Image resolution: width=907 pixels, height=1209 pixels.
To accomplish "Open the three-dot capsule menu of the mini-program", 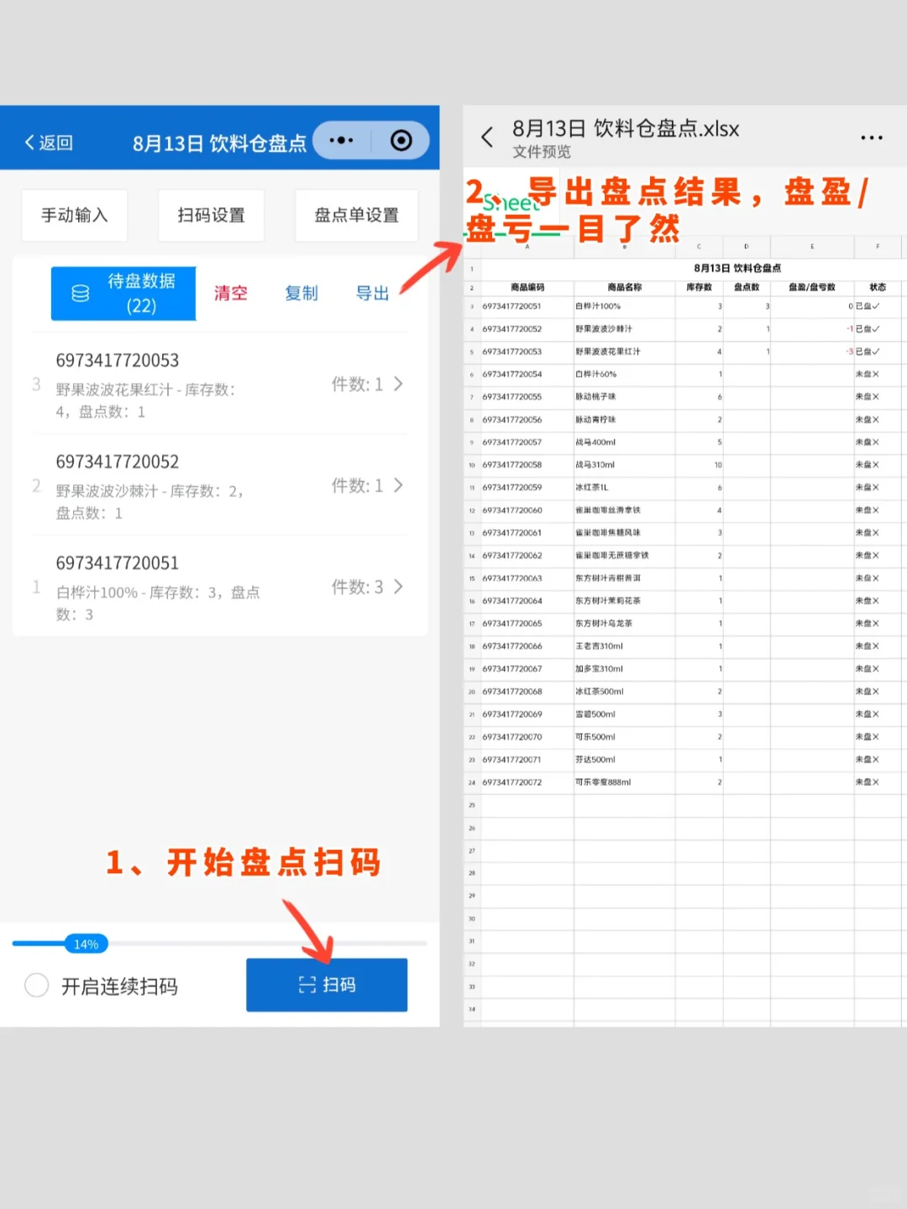I will tap(341, 140).
